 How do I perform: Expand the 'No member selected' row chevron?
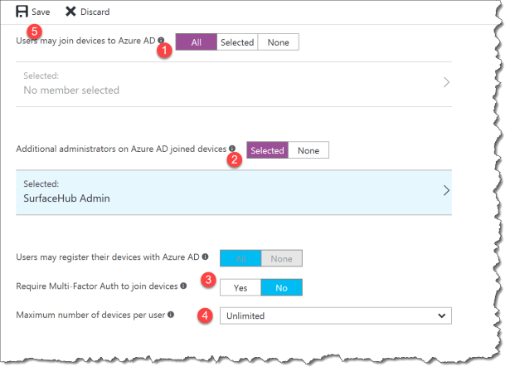pos(447,82)
